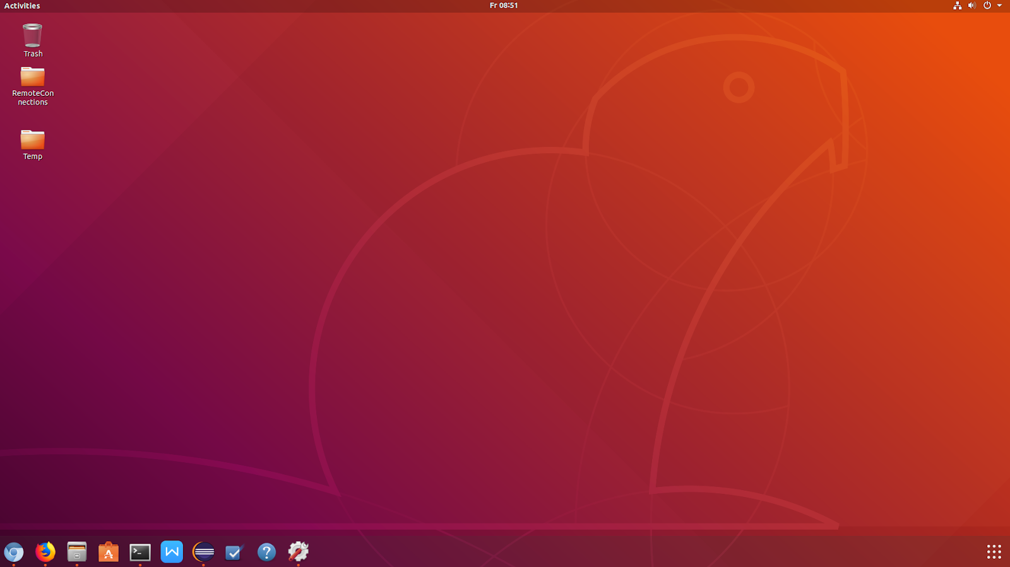Open the Activities overview
This screenshot has width=1010, height=567.
click(x=22, y=6)
